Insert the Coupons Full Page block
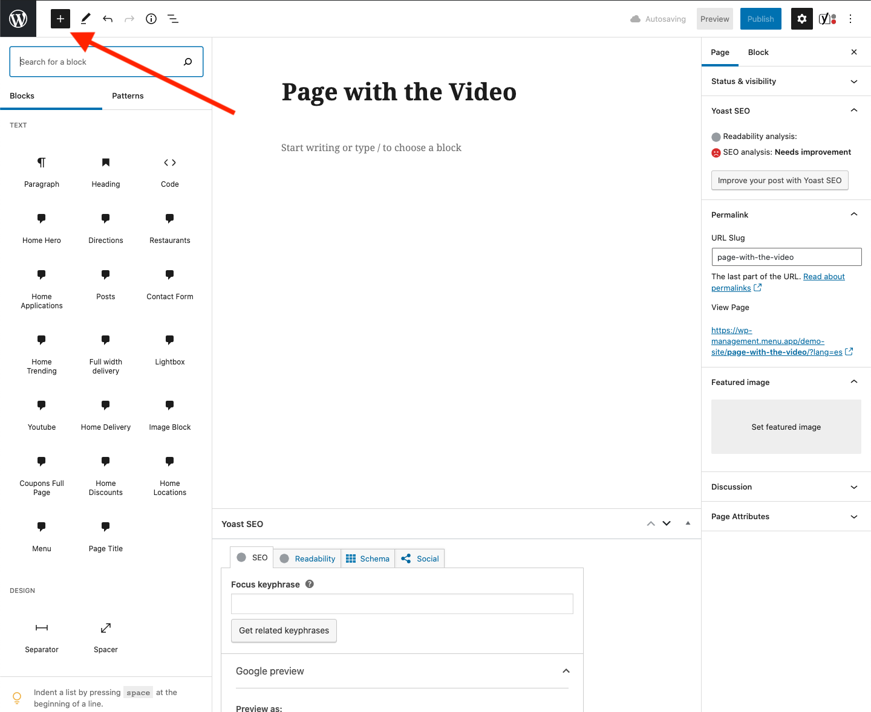Viewport: 871px width, 712px height. pyautogui.click(x=42, y=476)
